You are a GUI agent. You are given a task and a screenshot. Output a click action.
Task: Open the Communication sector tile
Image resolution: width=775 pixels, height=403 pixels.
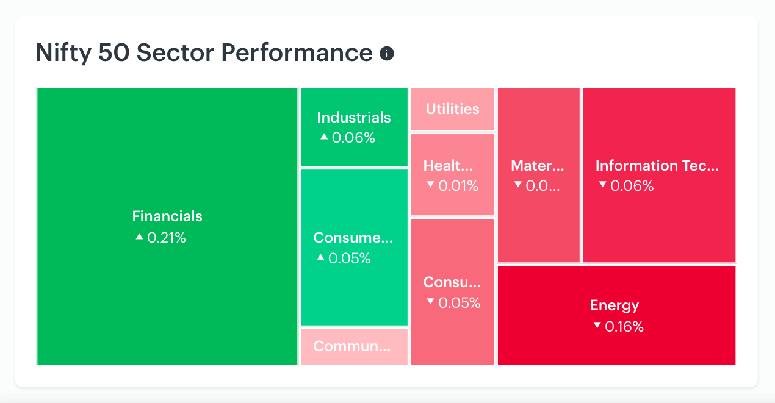tap(354, 347)
